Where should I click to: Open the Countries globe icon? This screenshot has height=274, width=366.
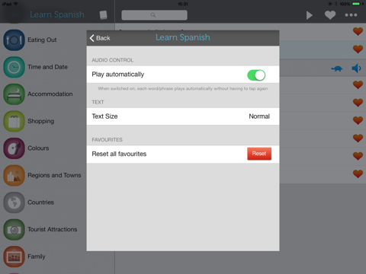pos(14,202)
